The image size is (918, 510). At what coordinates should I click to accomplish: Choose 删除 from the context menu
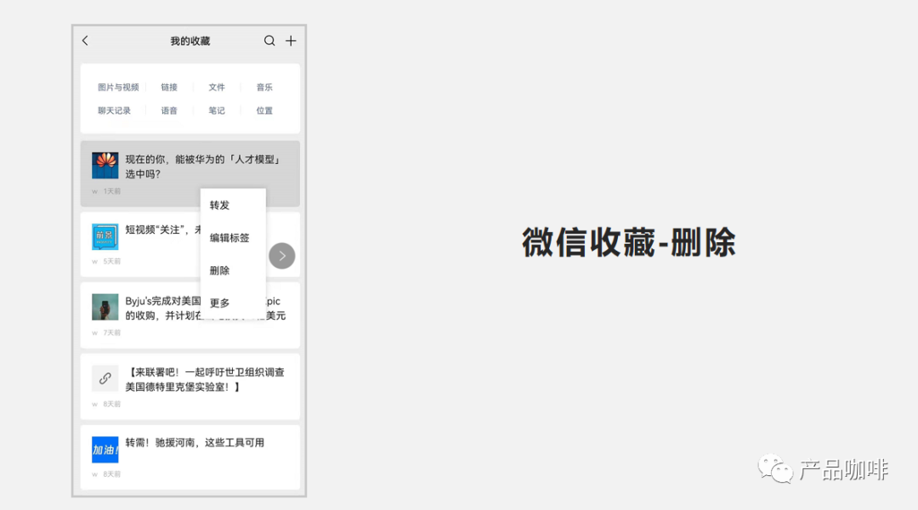(233, 270)
